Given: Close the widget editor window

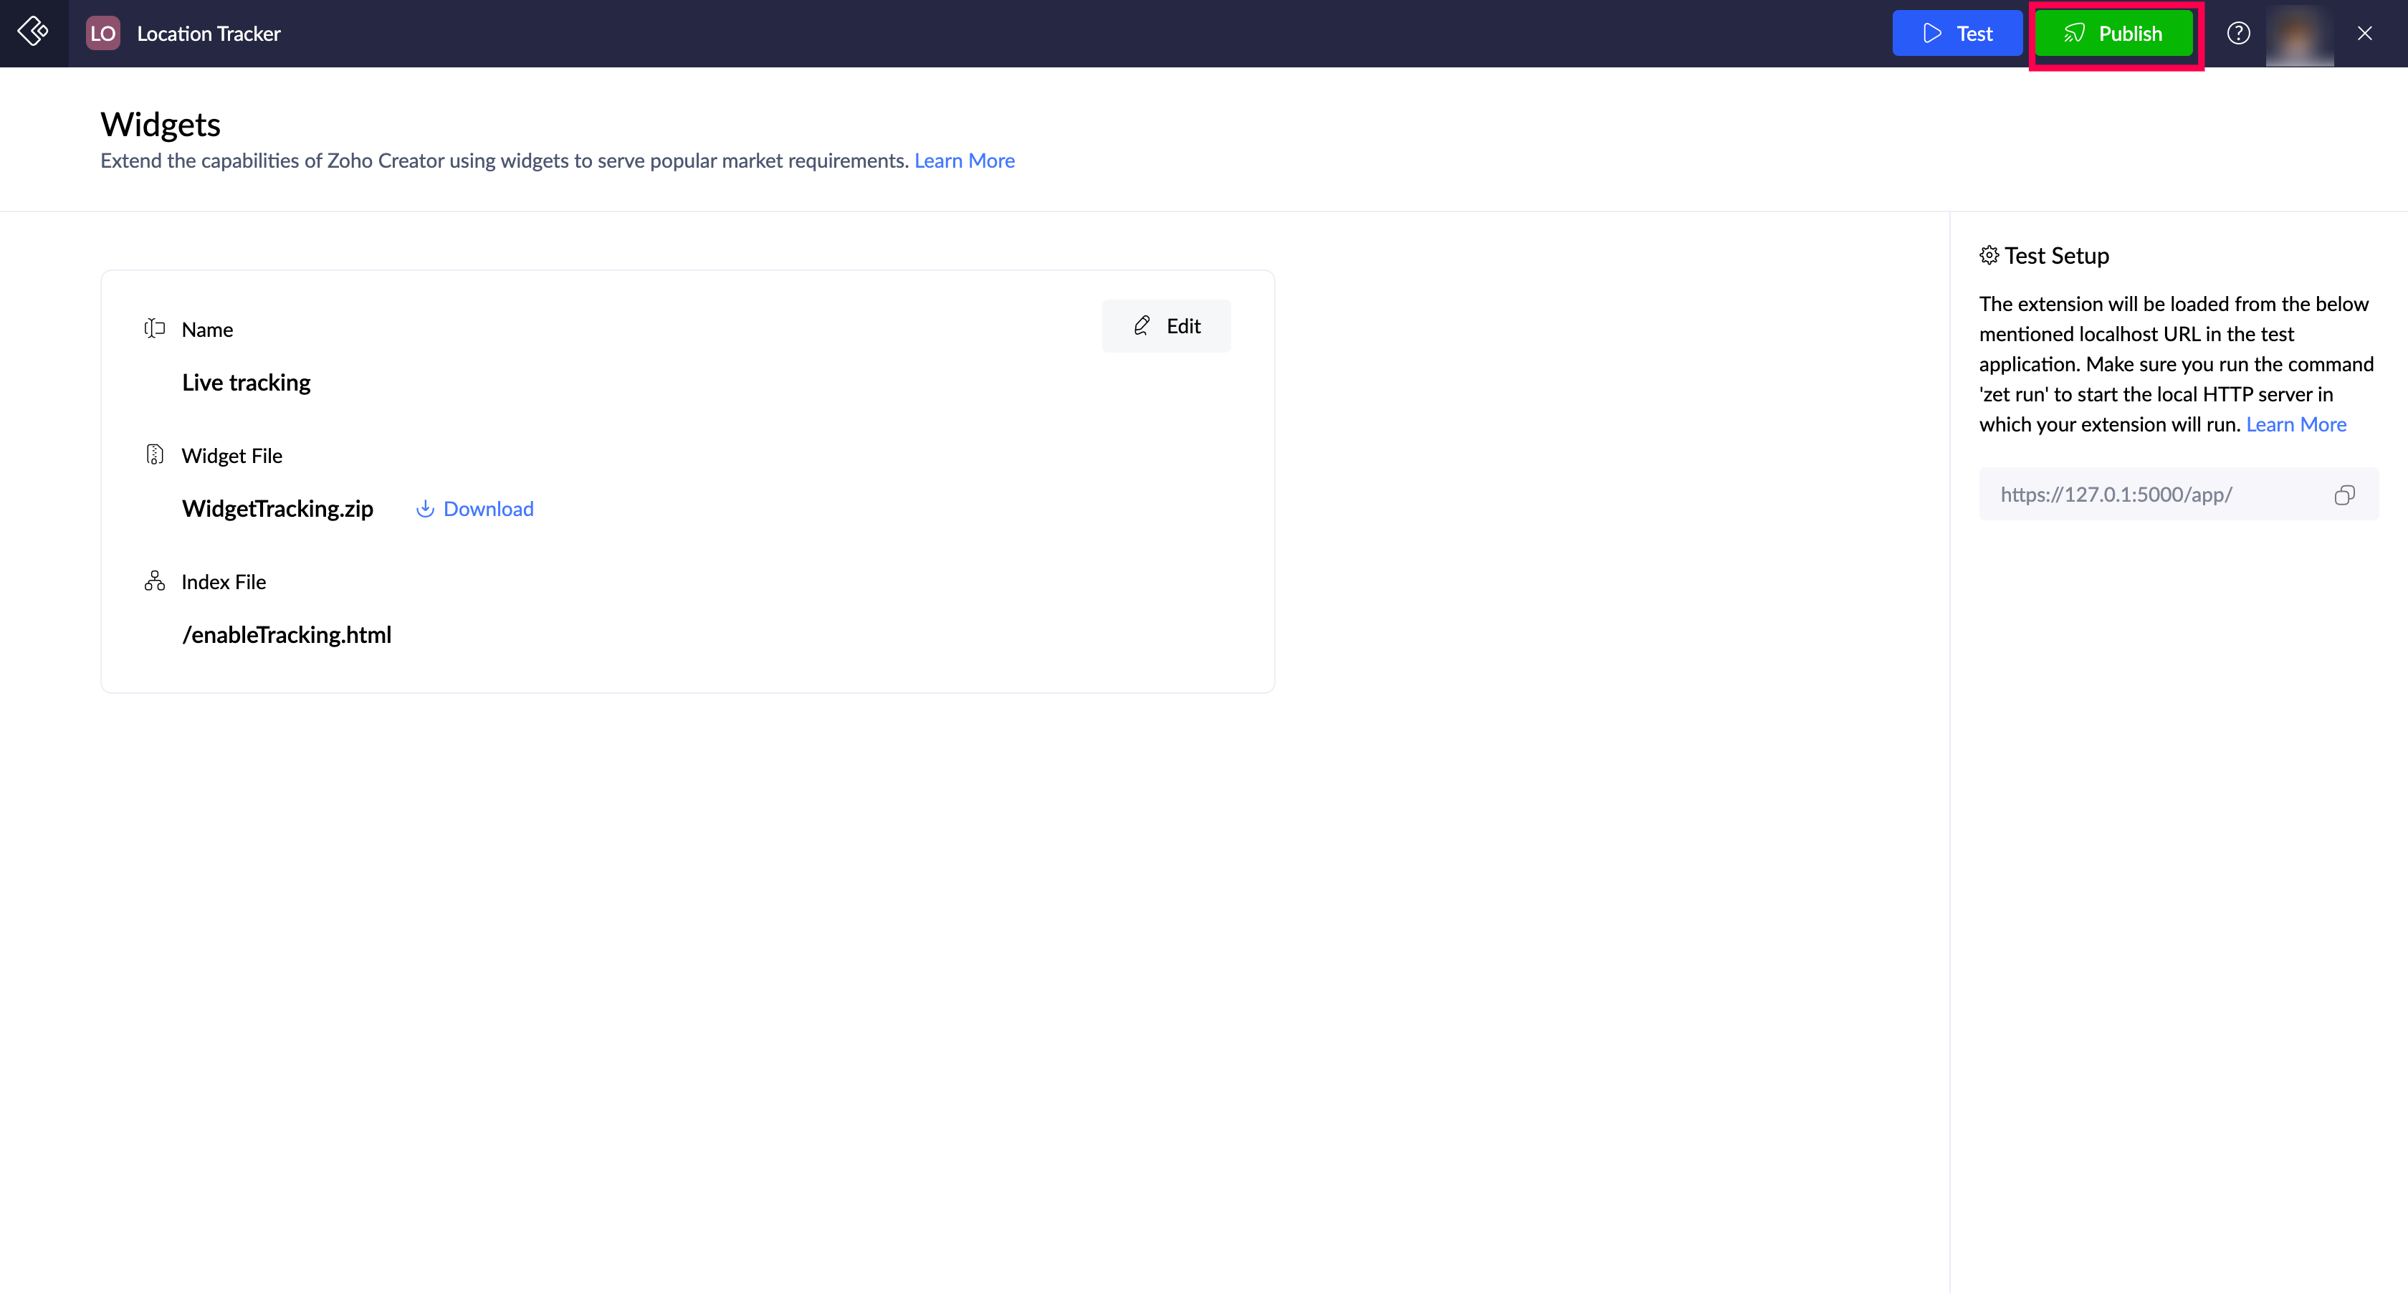Looking at the screenshot, I should (x=2364, y=34).
